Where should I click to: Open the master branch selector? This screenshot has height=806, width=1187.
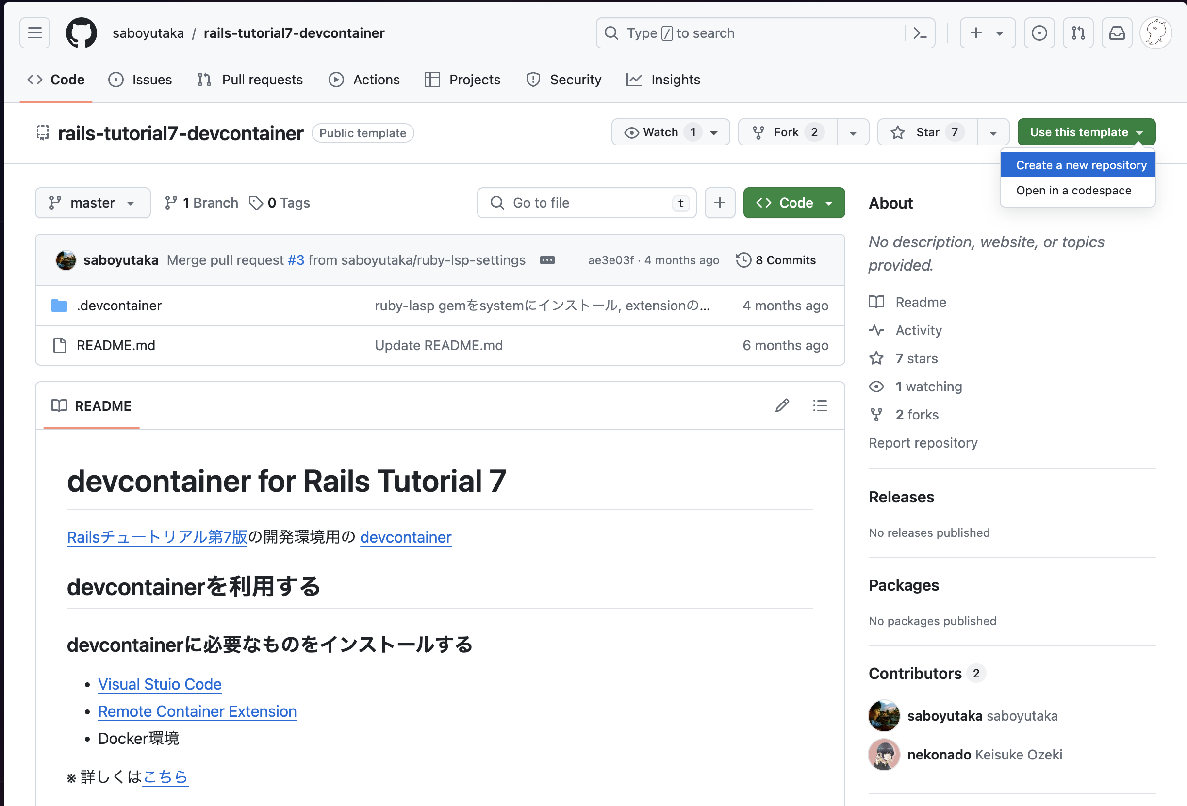click(93, 203)
